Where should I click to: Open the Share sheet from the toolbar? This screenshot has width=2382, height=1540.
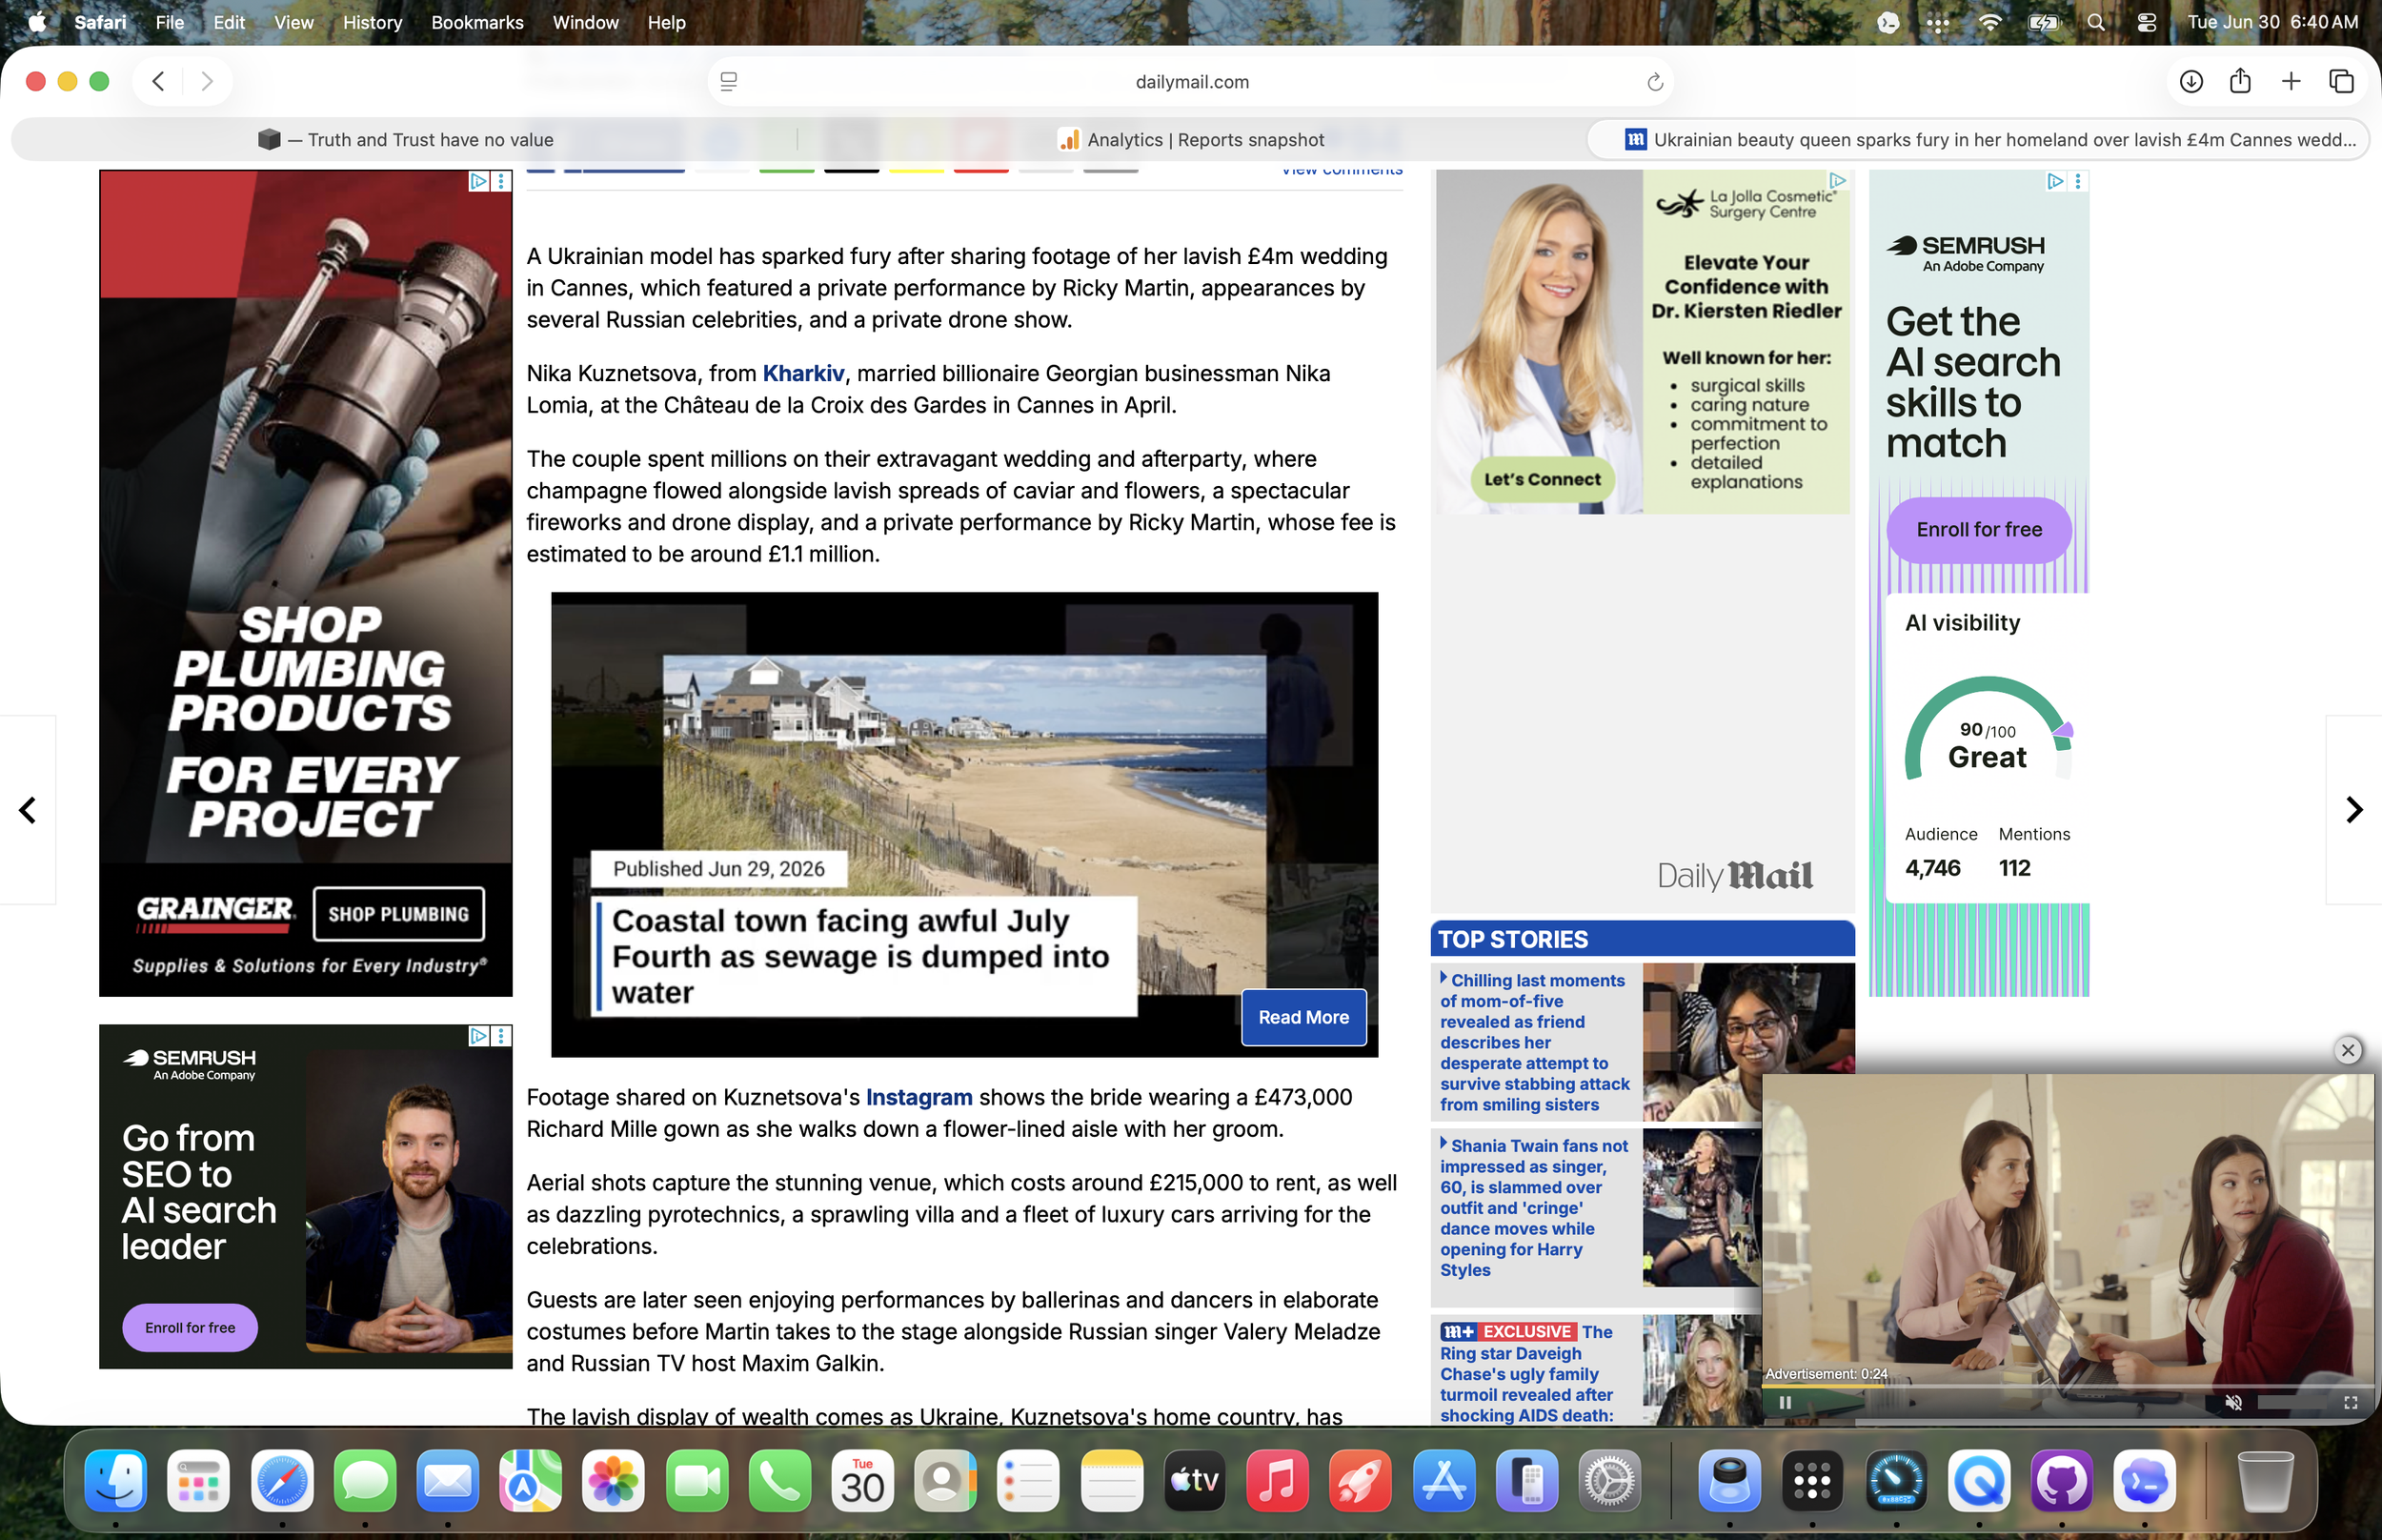pos(2240,81)
